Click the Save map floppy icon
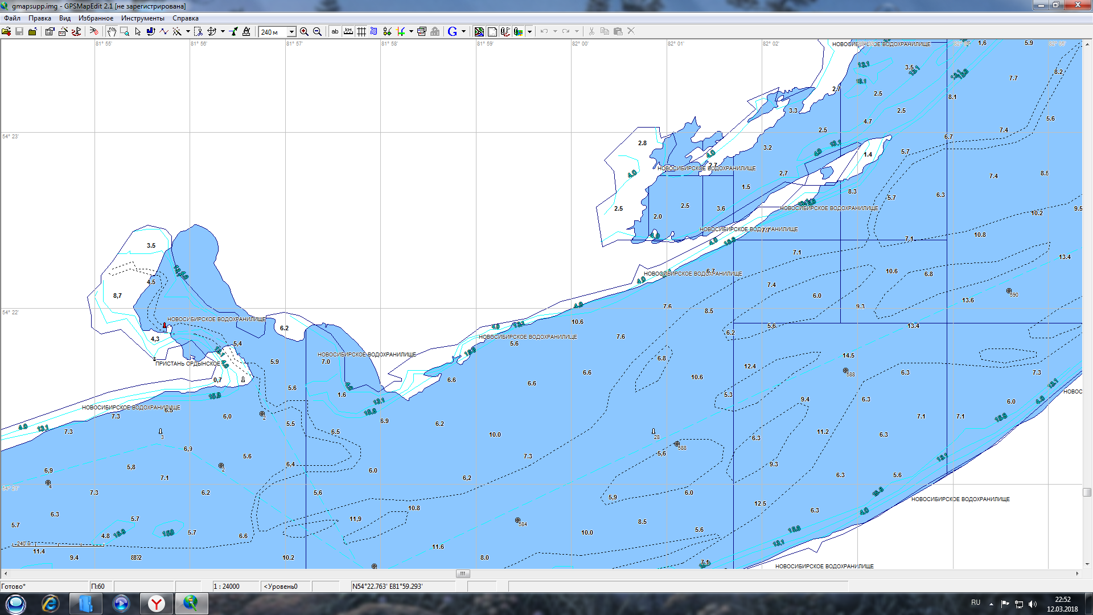The height and width of the screenshot is (615, 1093). click(19, 31)
